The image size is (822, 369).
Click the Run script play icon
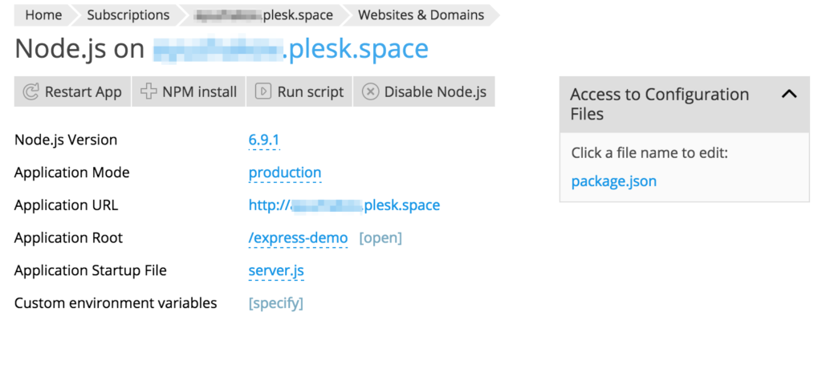click(x=262, y=92)
